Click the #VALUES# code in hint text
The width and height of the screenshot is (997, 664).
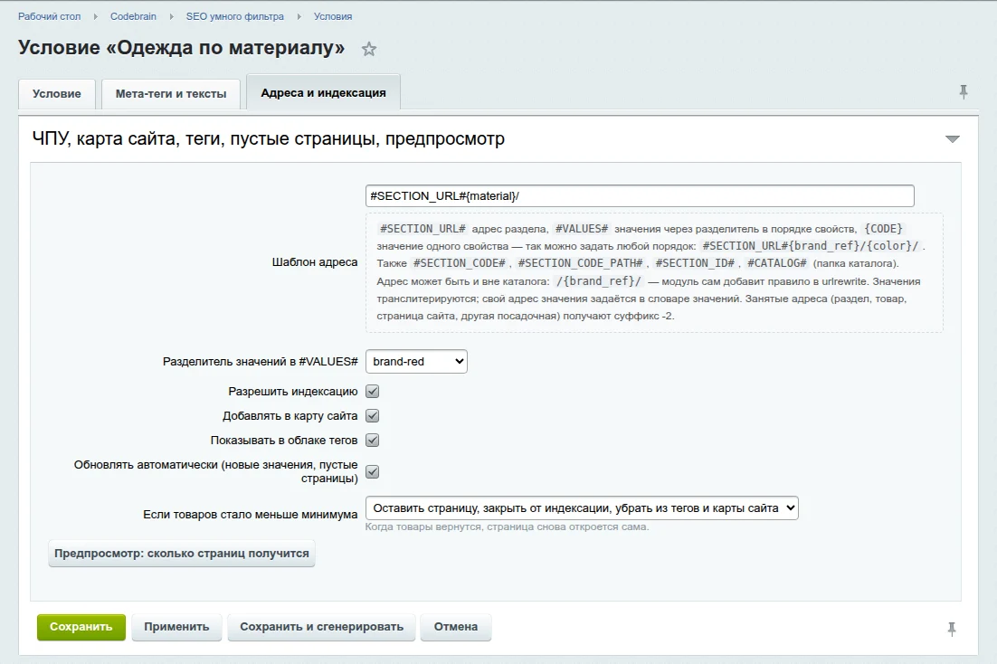[581, 228]
